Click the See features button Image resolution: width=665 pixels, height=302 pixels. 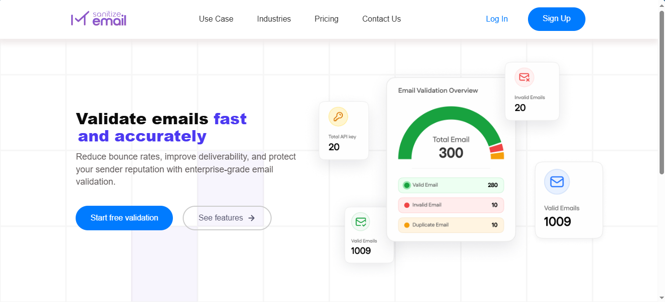coord(227,218)
